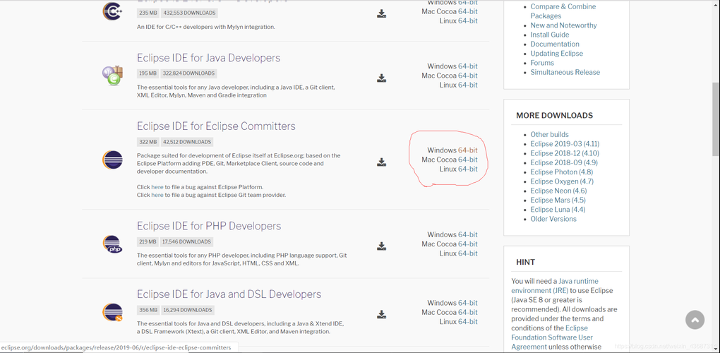Download Windows 64-bit for Java and DSL Developers
Image resolution: width=720 pixels, height=353 pixels.
467,303
